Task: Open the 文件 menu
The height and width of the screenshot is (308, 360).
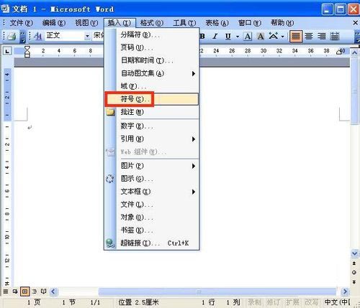Action: 21,23
